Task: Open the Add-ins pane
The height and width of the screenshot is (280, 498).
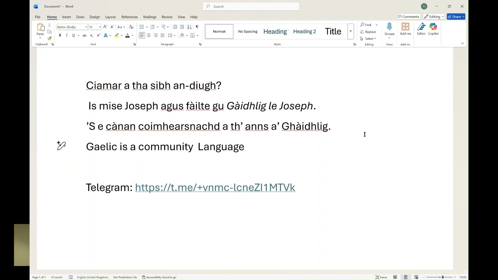Action: [x=405, y=29]
